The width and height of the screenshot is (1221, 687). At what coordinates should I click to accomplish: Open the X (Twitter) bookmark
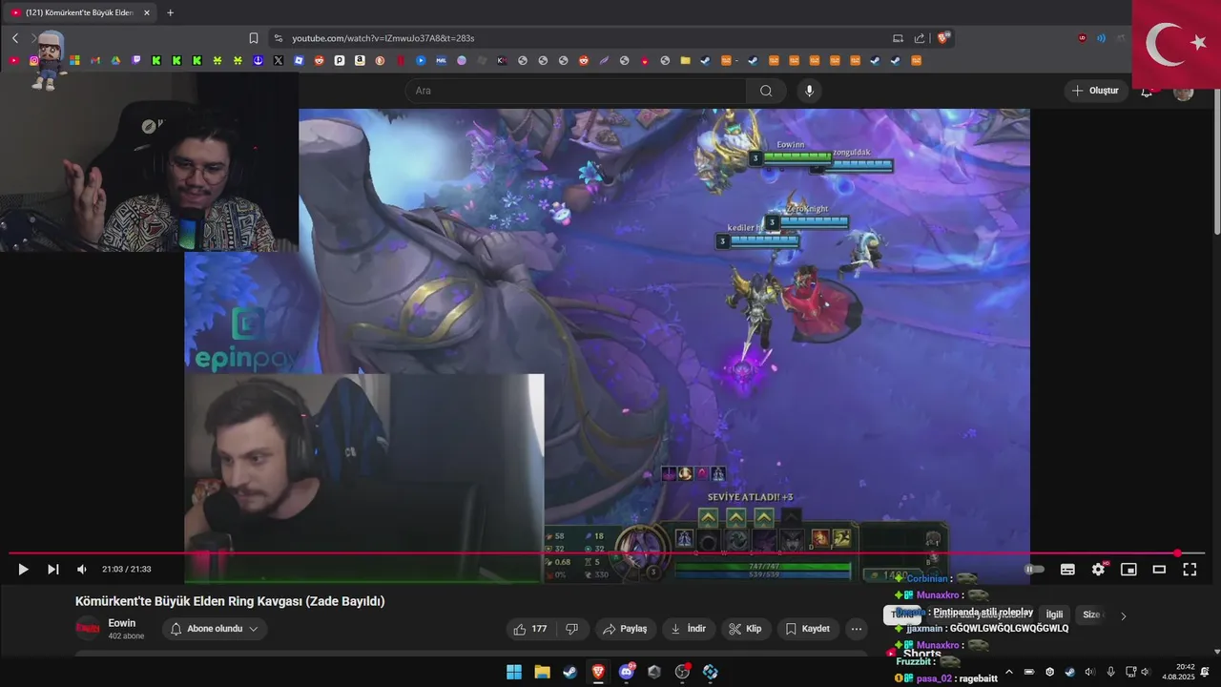(278, 60)
